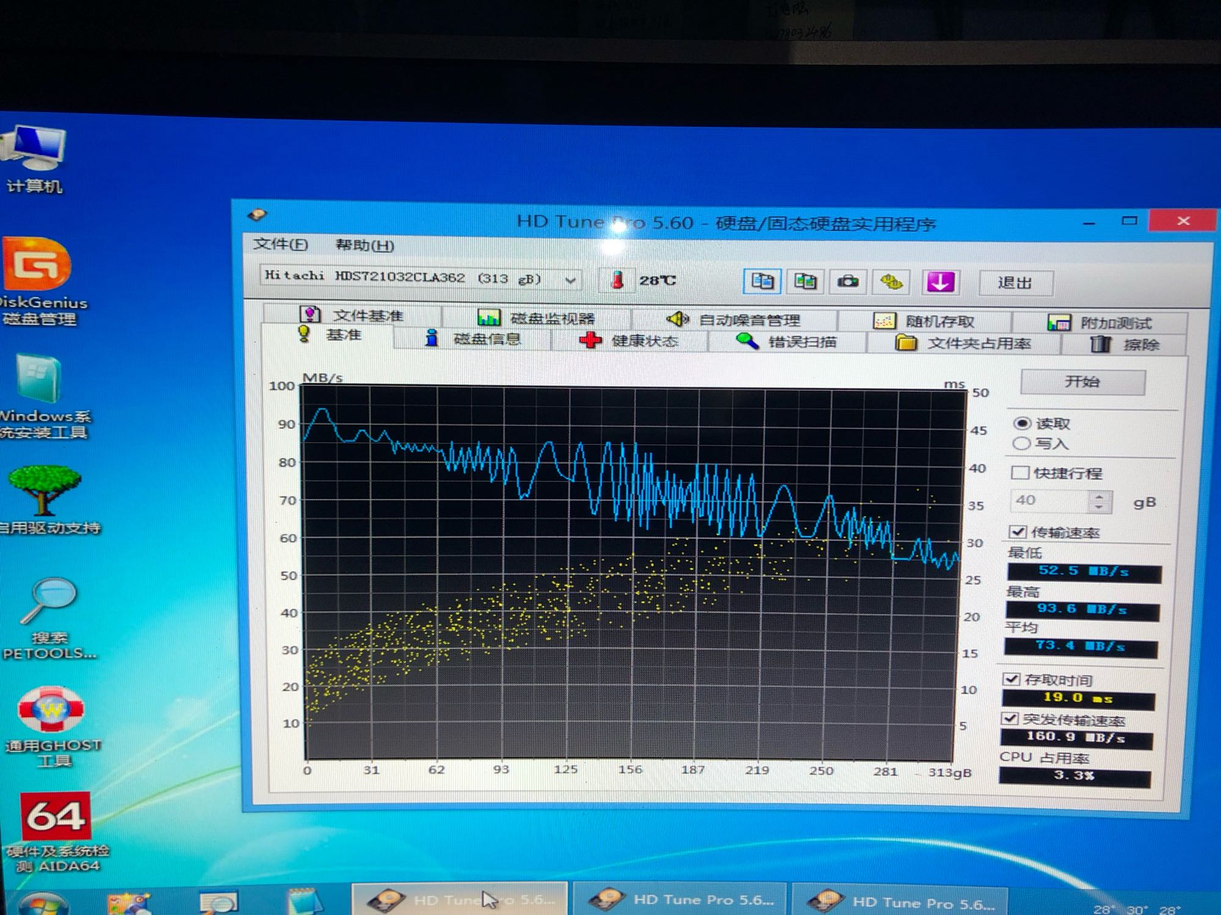Viewport: 1221px width, 915px height.
Task: Open the AIDA64 desktop icon
Action: [x=56, y=833]
